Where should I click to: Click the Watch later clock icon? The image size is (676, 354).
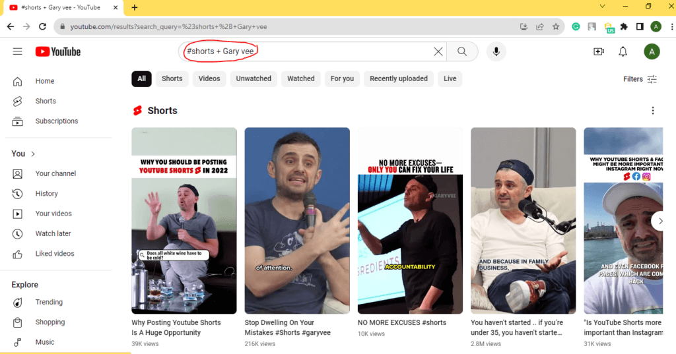click(x=17, y=234)
